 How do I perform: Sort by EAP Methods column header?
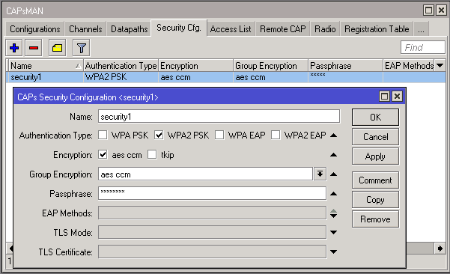point(409,66)
